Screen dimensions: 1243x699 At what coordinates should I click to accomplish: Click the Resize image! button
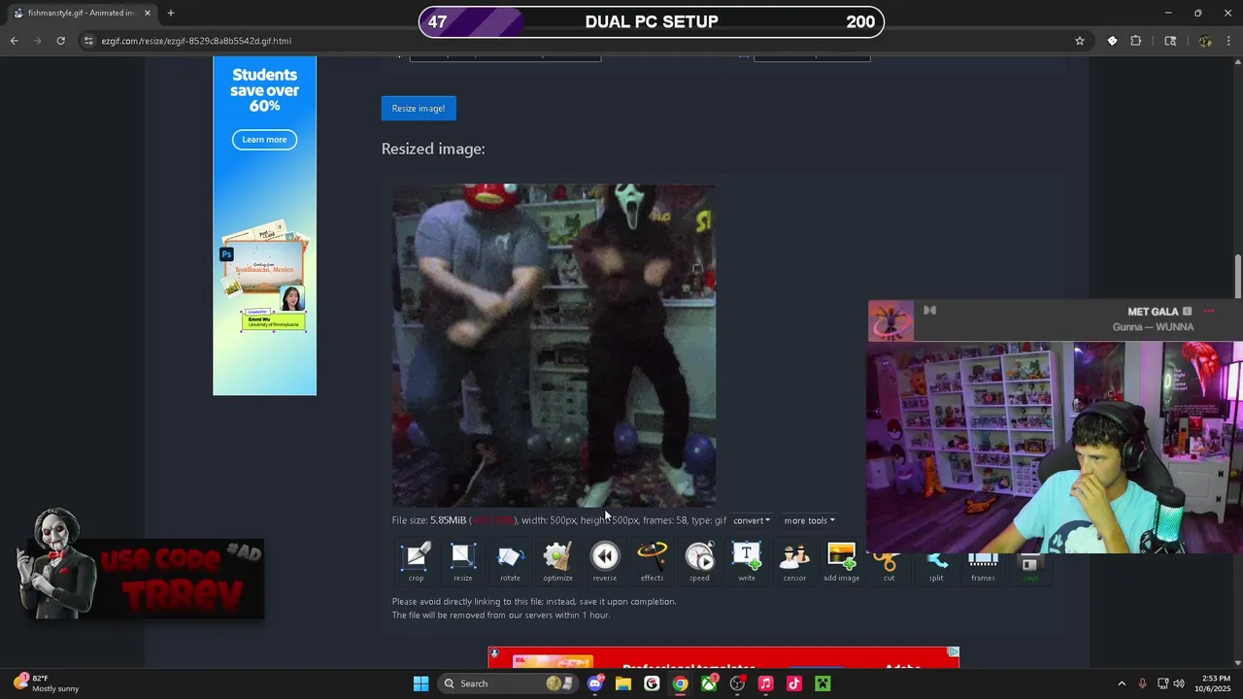(419, 109)
